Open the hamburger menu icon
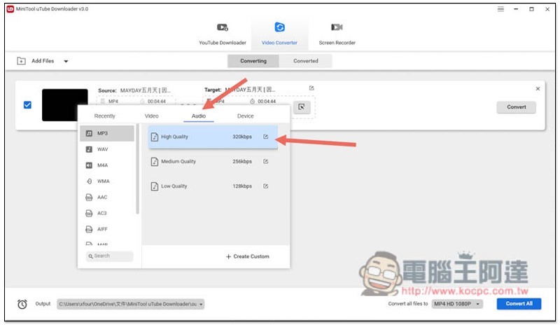This screenshot has height=325, width=560. tap(500, 9)
